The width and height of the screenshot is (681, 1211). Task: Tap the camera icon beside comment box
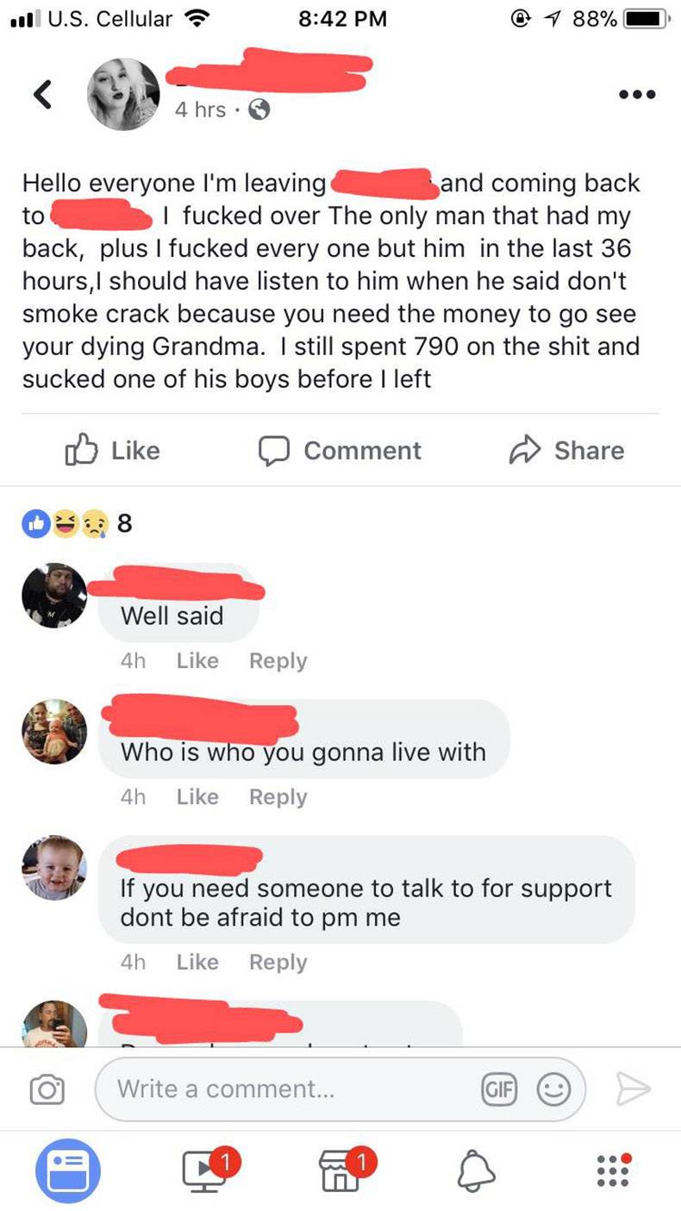(47, 1090)
